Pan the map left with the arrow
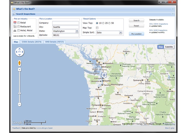Screen dimensions: 187x133 point(17,52)
